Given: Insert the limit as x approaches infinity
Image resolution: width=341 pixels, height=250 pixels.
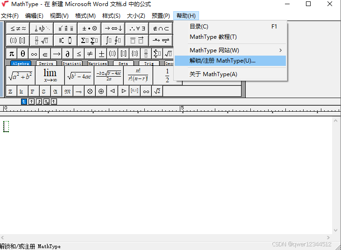Looking at the screenshot, I should 50,76.
